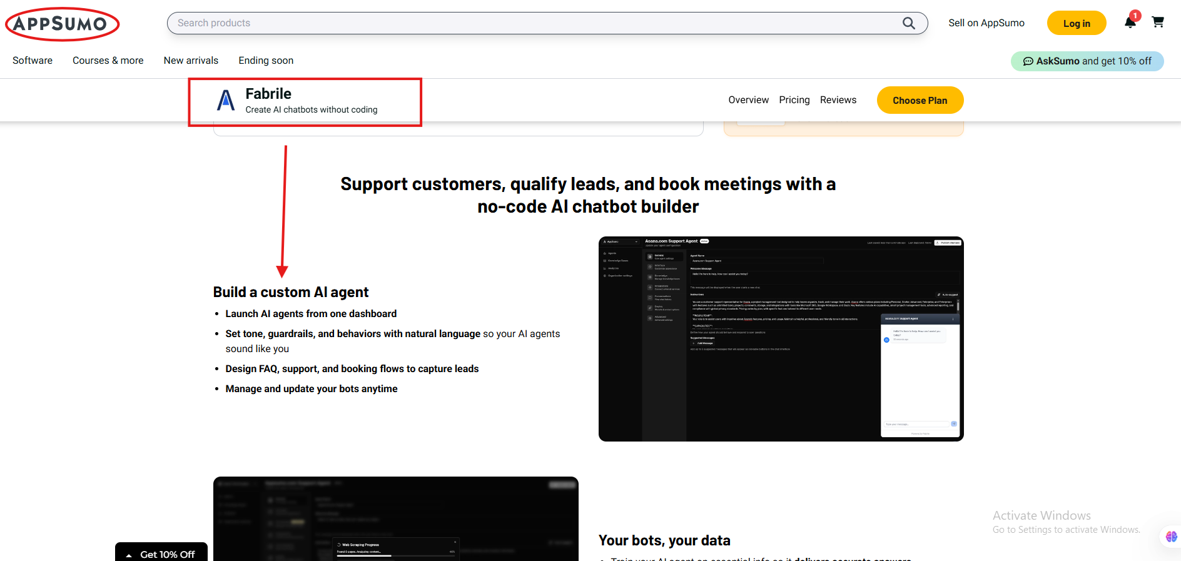The image size is (1181, 561).
Task: Click AskSumo and get 10% off
Action: tap(1087, 61)
